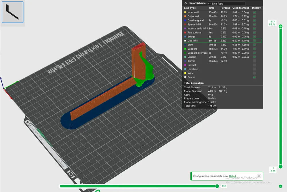Click the Display column header
Viewport: 287px width, 192px height.
(256, 8)
